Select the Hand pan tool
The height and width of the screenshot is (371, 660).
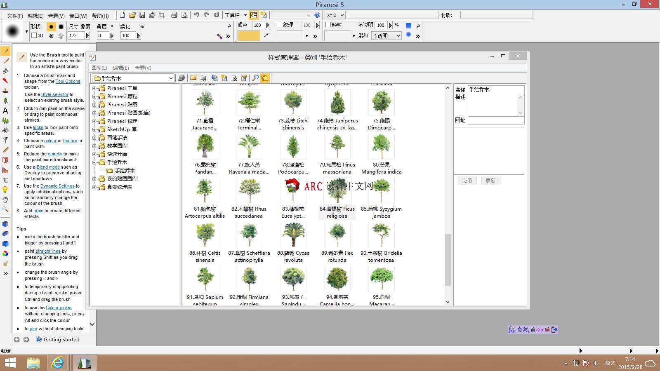click(x=5, y=200)
